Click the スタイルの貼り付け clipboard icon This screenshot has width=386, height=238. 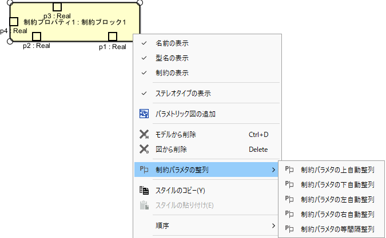144,205
